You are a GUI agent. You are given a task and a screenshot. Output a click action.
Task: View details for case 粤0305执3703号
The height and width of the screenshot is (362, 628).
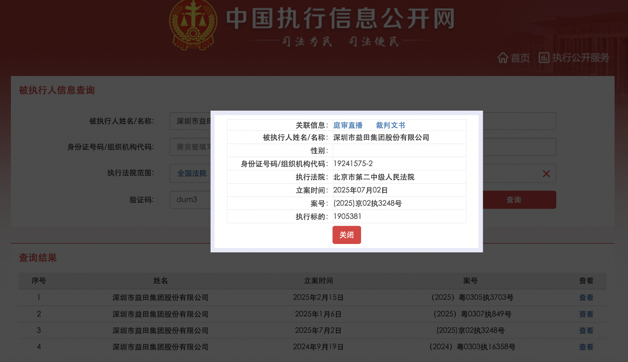586,298
